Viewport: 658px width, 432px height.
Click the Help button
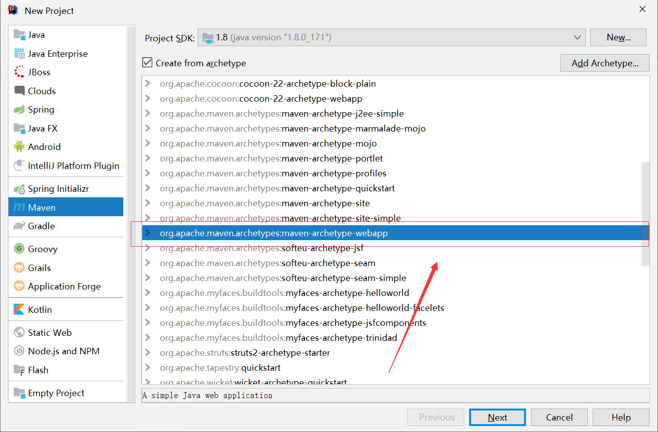[x=621, y=418]
